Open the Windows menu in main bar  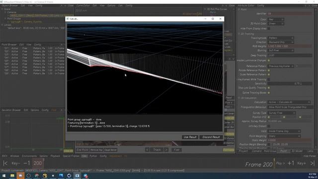(x=14, y=156)
